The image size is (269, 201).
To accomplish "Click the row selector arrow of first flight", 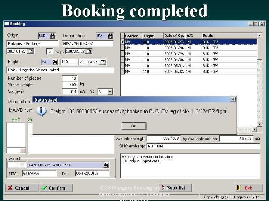I will (123, 42).
